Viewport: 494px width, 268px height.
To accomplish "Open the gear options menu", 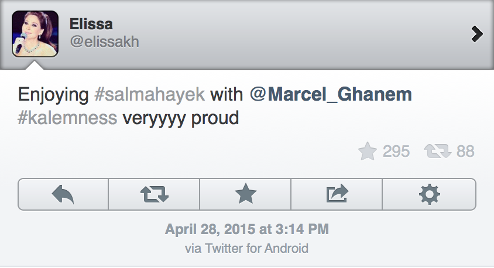I will (429, 194).
